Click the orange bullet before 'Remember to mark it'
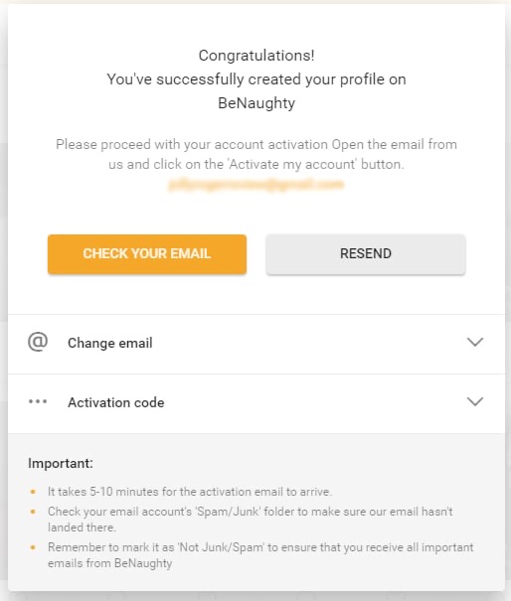The height and width of the screenshot is (601, 511). click(33, 547)
